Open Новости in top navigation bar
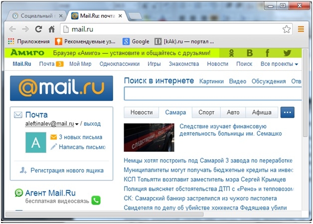The width and height of the screenshot is (313, 224). point(218,64)
